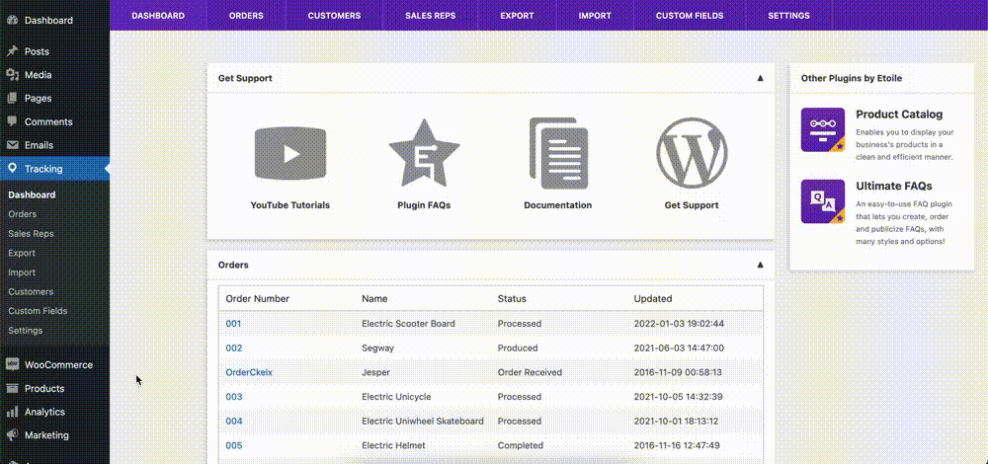
Task: Open Customers submenu item in sidebar
Action: [31, 292]
